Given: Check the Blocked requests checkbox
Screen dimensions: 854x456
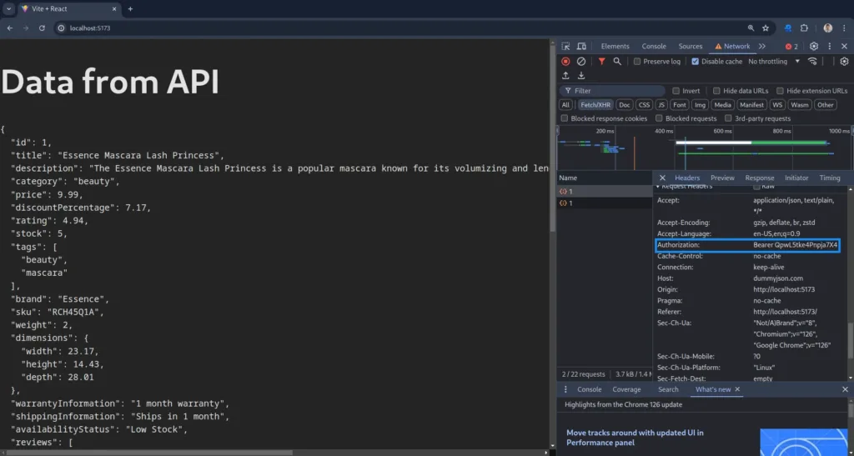Looking at the screenshot, I should 659,118.
